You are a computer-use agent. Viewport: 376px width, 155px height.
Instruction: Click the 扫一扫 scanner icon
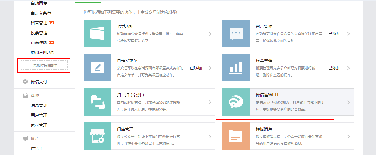(x=97, y=102)
